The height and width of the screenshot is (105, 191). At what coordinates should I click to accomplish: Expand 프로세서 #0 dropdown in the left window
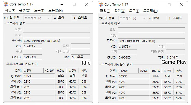coord(37,18)
